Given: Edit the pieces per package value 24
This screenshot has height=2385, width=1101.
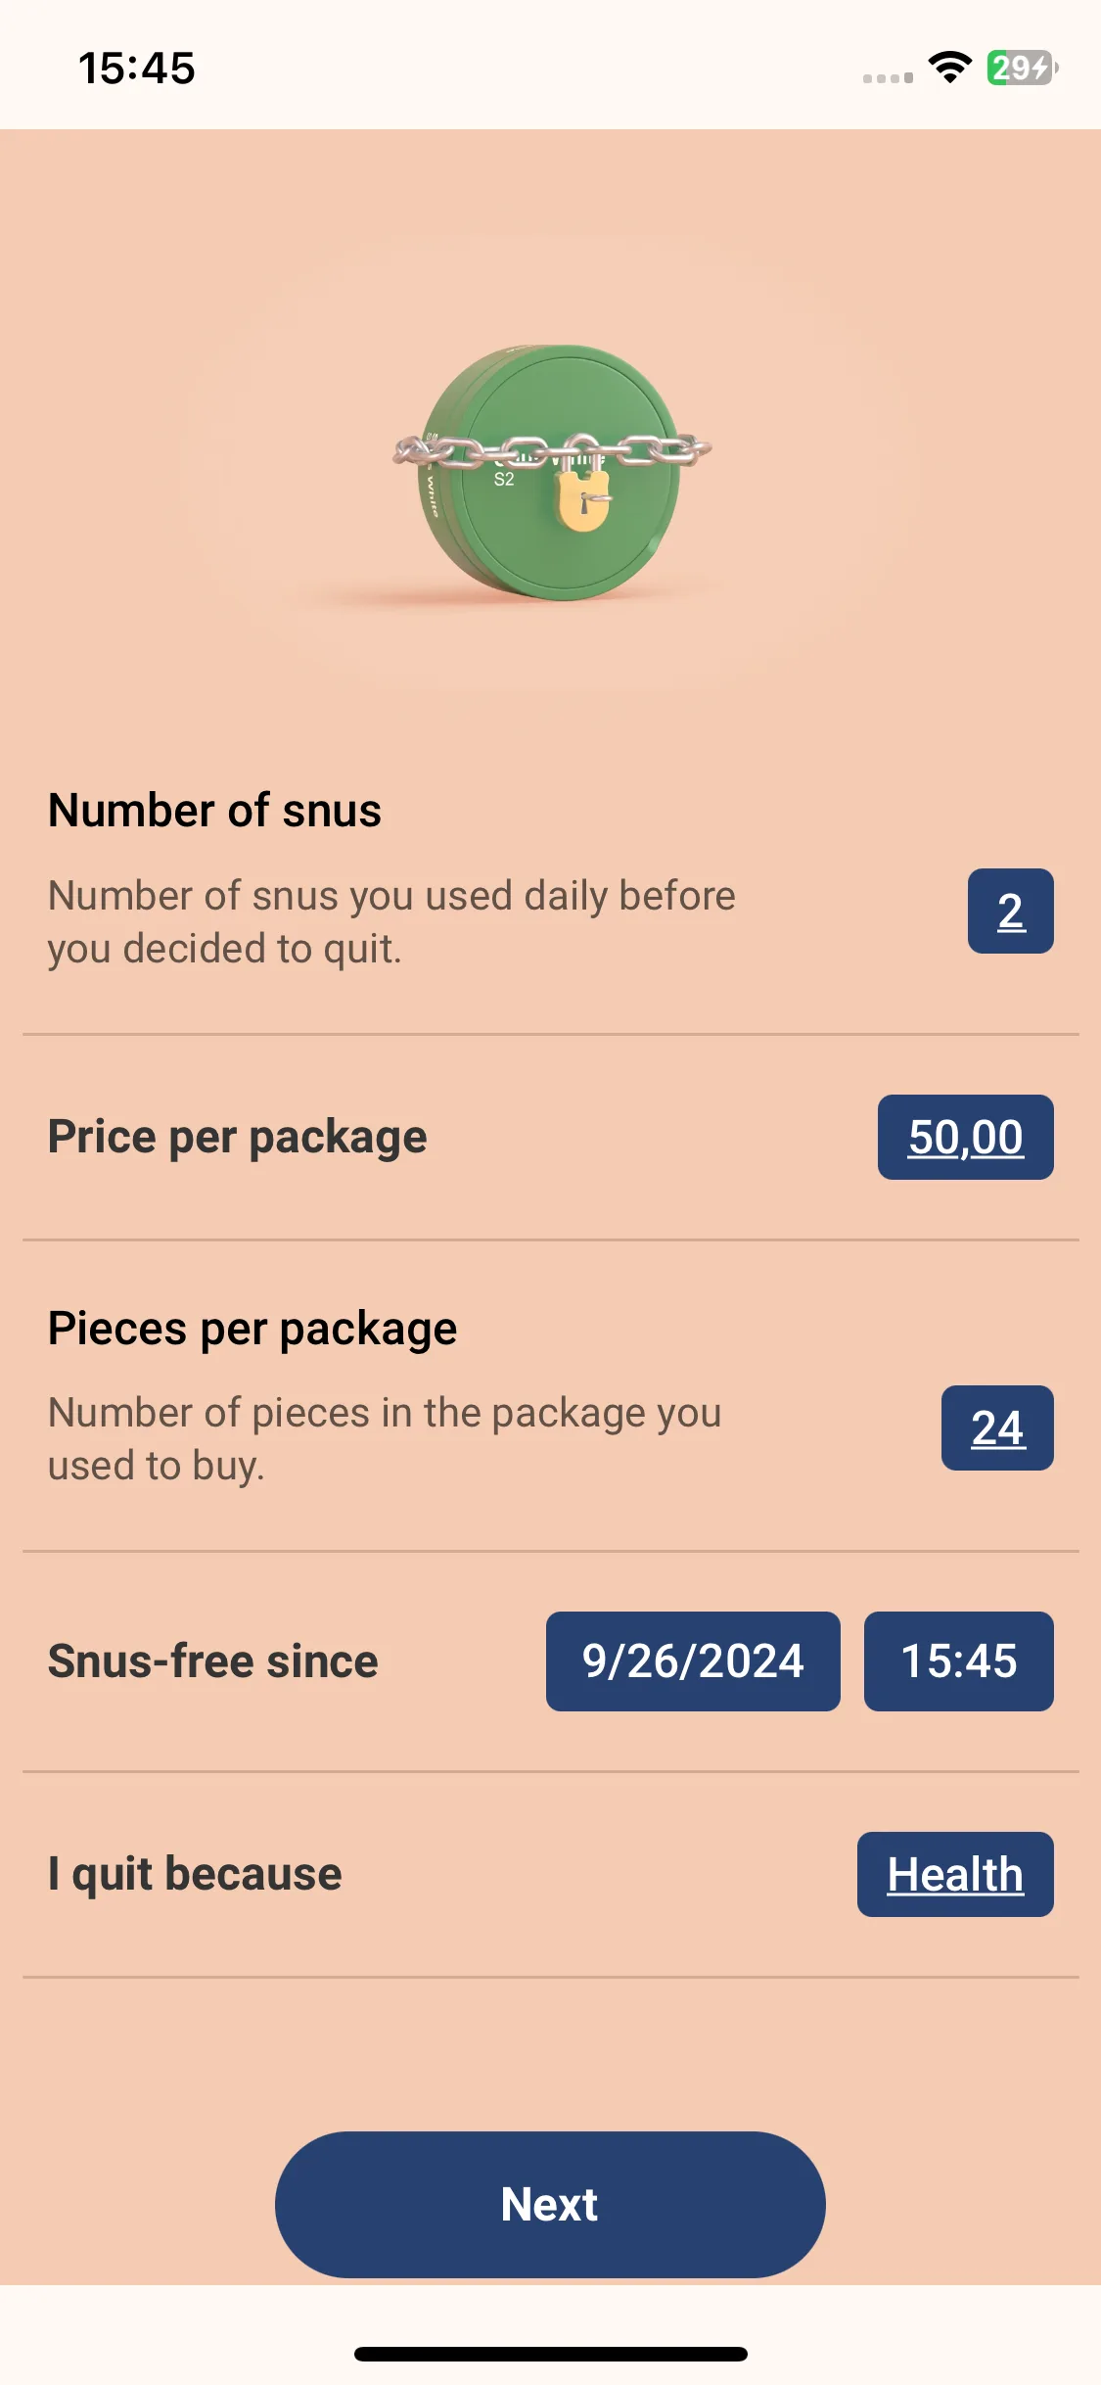Looking at the screenshot, I should tap(997, 1427).
